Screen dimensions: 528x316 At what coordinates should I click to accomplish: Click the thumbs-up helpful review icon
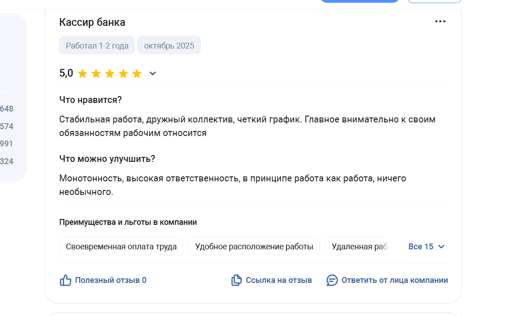66,280
